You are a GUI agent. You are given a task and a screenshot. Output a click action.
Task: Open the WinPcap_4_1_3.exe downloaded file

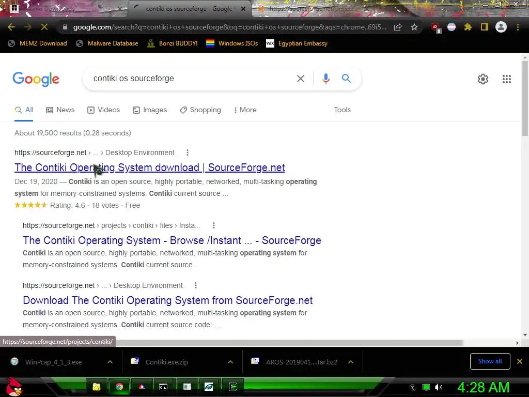pyautogui.click(x=53, y=362)
